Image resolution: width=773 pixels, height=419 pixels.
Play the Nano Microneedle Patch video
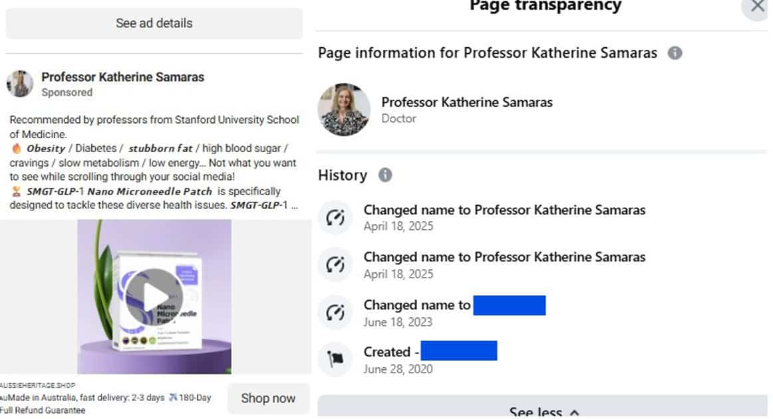(154, 296)
